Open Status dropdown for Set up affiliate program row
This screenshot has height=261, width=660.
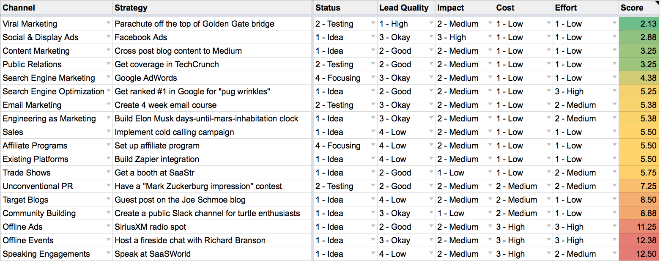pyautogui.click(x=373, y=145)
